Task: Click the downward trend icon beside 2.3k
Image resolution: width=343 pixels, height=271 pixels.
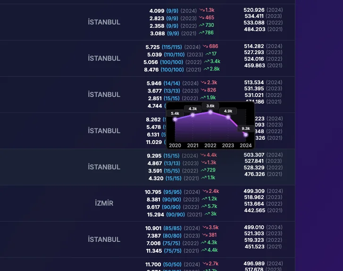Action: 203,82
